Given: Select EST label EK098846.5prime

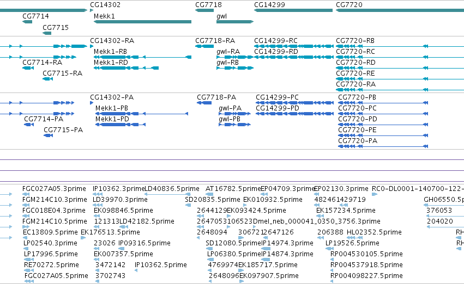Looking at the screenshot, I should [x=123, y=211].
